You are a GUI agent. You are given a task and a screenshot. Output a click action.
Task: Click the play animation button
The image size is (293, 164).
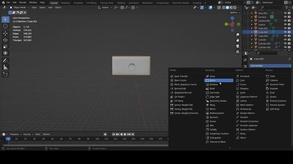pyautogui.click(x=125, y=134)
